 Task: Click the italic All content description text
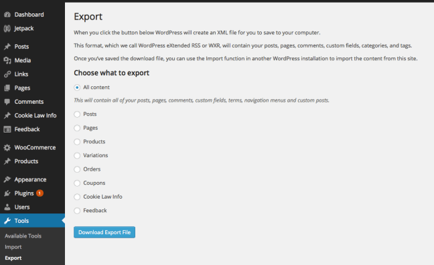coord(202,100)
